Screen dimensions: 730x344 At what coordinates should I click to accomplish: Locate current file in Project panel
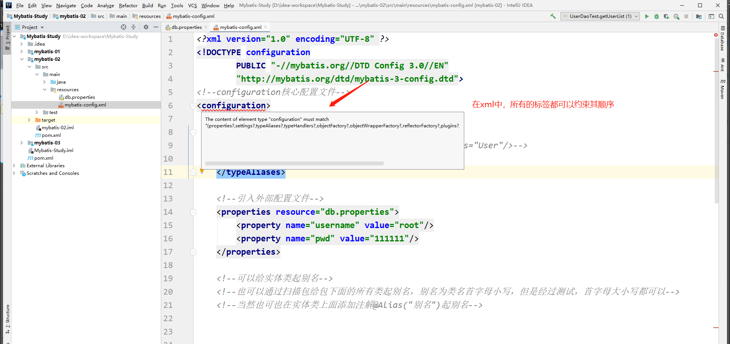pyautogui.click(x=124, y=27)
